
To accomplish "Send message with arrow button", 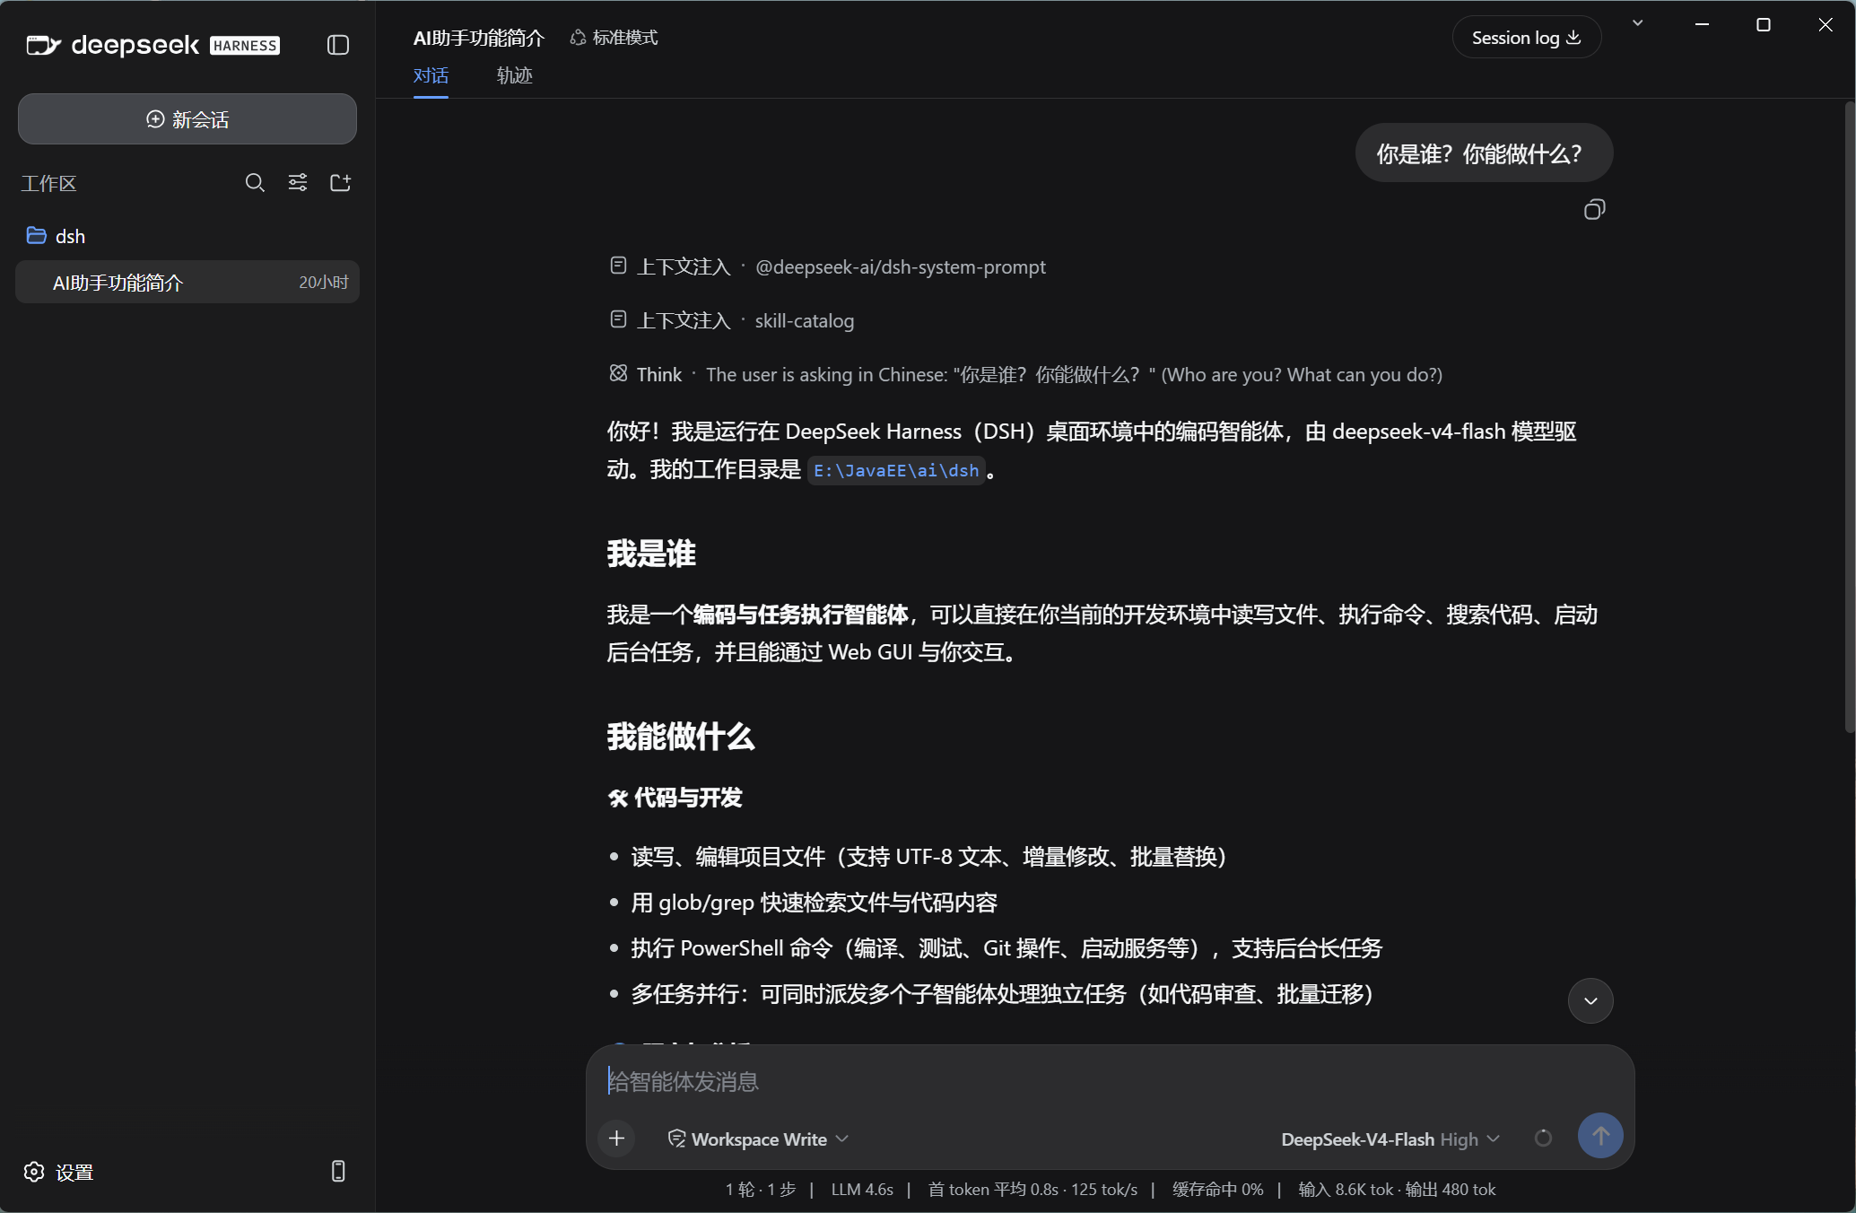I will pyautogui.click(x=1600, y=1136).
